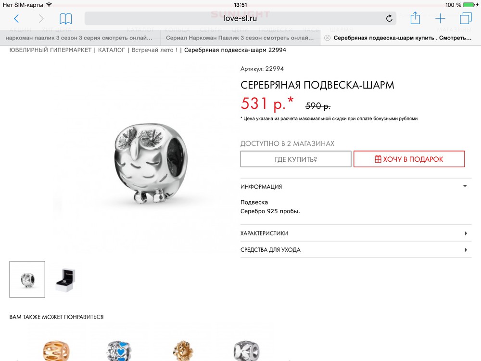481x361 pixels.
Task: Click the ХОЧУ В ПОДАРОК button
Action: coord(409,159)
